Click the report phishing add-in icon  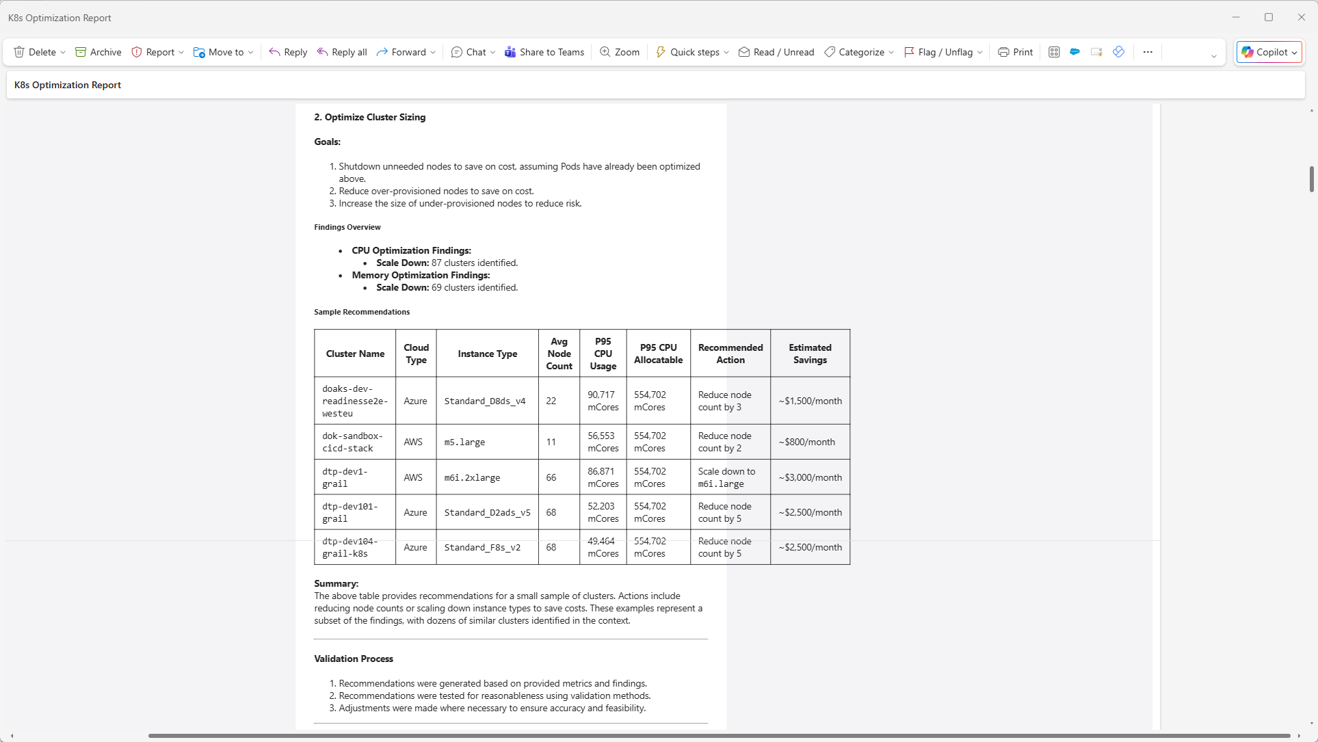click(1097, 52)
